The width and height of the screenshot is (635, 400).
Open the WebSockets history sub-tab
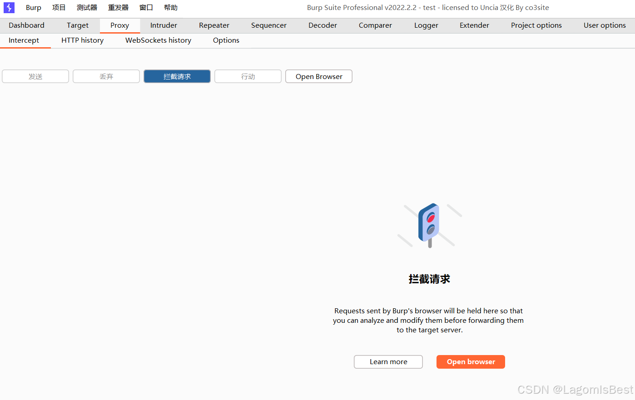coord(158,40)
